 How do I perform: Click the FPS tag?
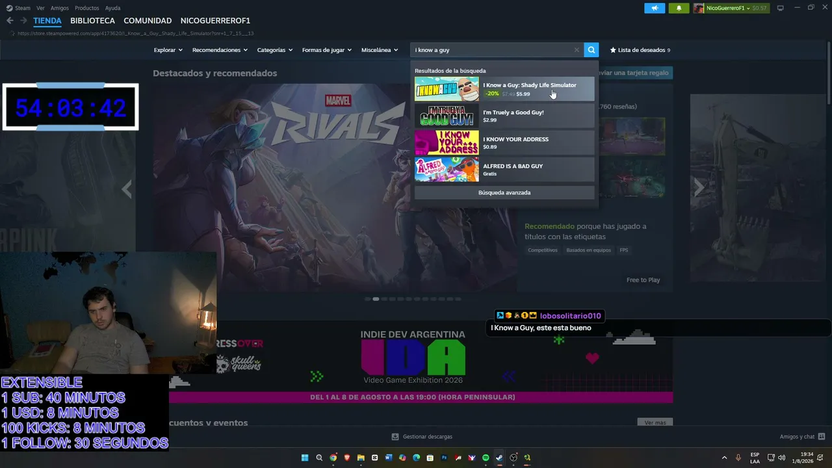tap(624, 250)
